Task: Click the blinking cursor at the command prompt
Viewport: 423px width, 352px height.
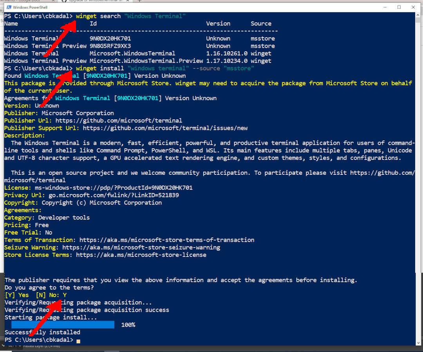Action: point(78,341)
